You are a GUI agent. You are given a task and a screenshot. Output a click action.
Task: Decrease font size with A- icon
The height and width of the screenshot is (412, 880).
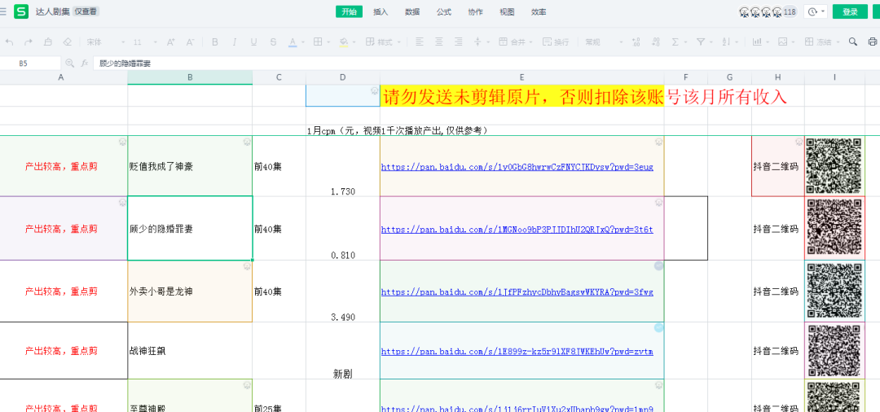pos(190,42)
